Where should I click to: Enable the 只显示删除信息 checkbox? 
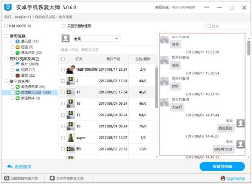63,26
